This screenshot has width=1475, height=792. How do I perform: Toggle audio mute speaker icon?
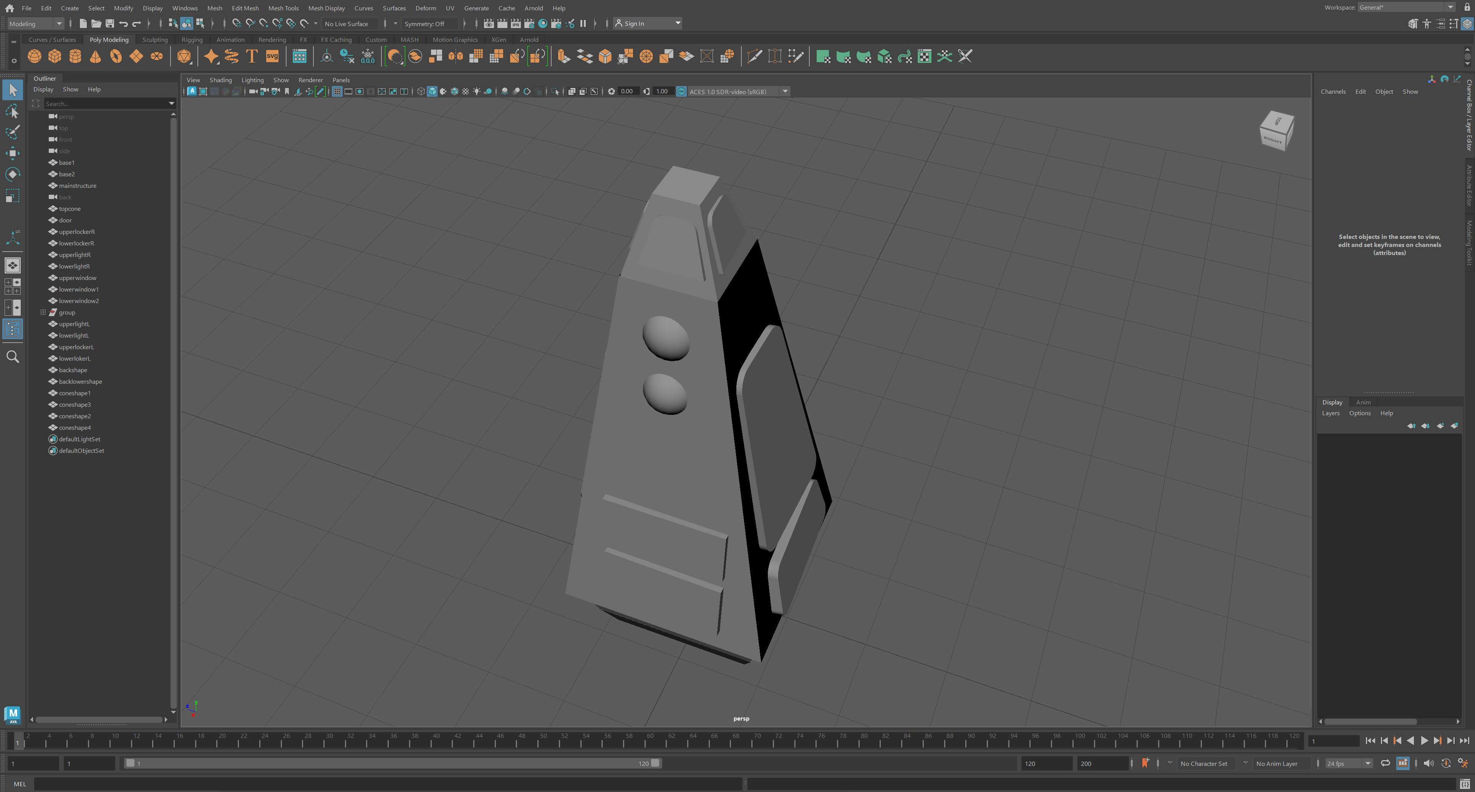pyautogui.click(x=1428, y=763)
